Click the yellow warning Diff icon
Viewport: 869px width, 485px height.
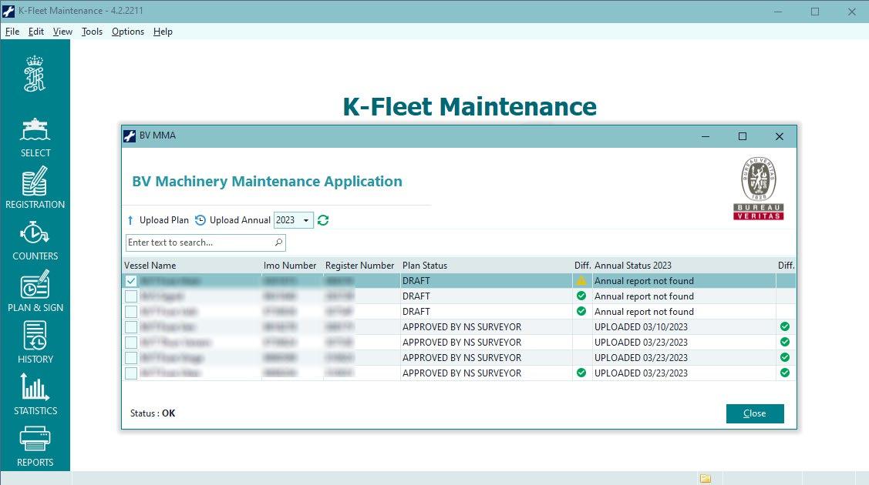(x=581, y=281)
